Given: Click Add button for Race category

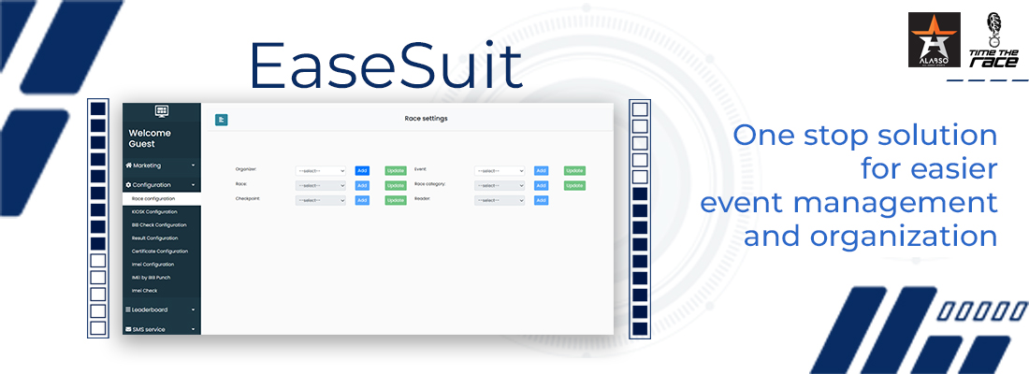Looking at the screenshot, I should 542,186.
